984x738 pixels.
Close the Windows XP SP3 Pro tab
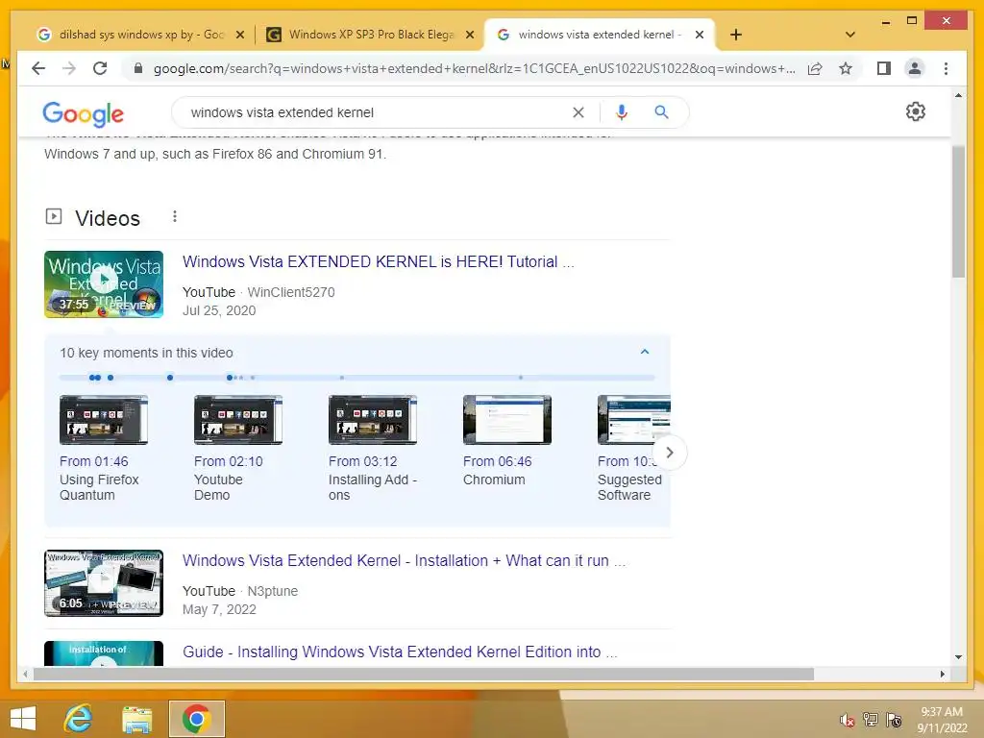pyautogui.click(x=469, y=35)
